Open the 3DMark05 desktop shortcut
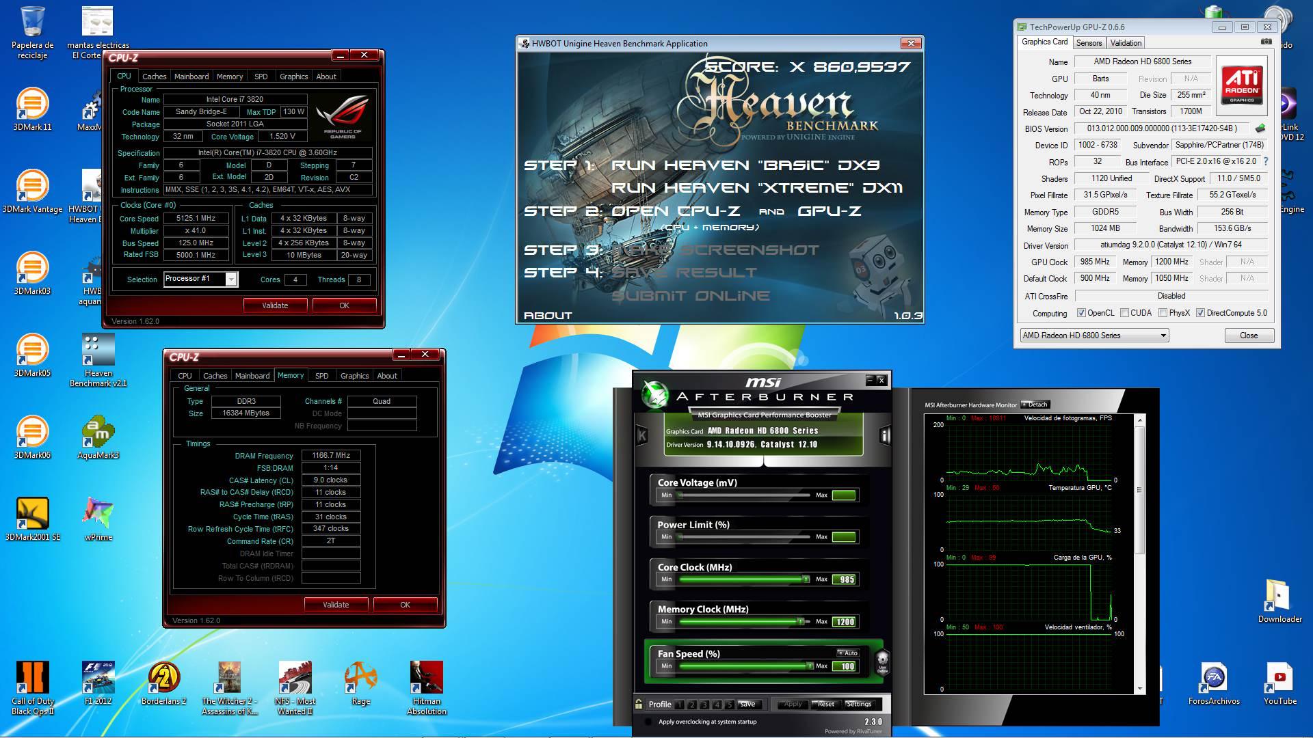This screenshot has height=738, width=1313. pos(32,355)
